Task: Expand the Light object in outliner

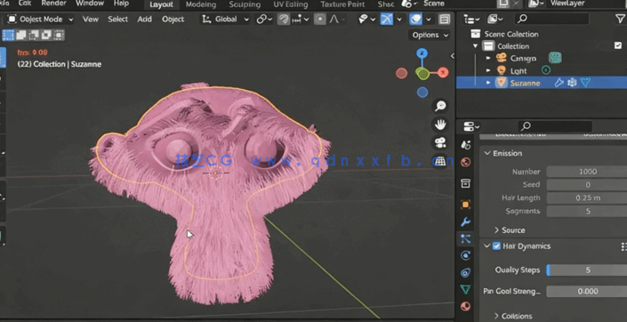Action: tap(488, 71)
